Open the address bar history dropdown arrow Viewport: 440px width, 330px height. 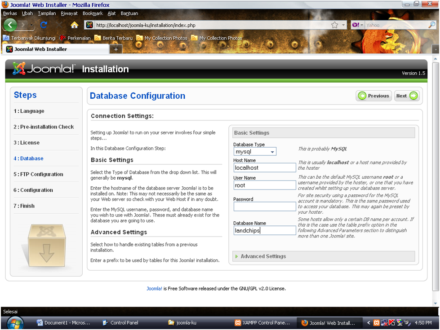pyautogui.click(x=343, y=25)
